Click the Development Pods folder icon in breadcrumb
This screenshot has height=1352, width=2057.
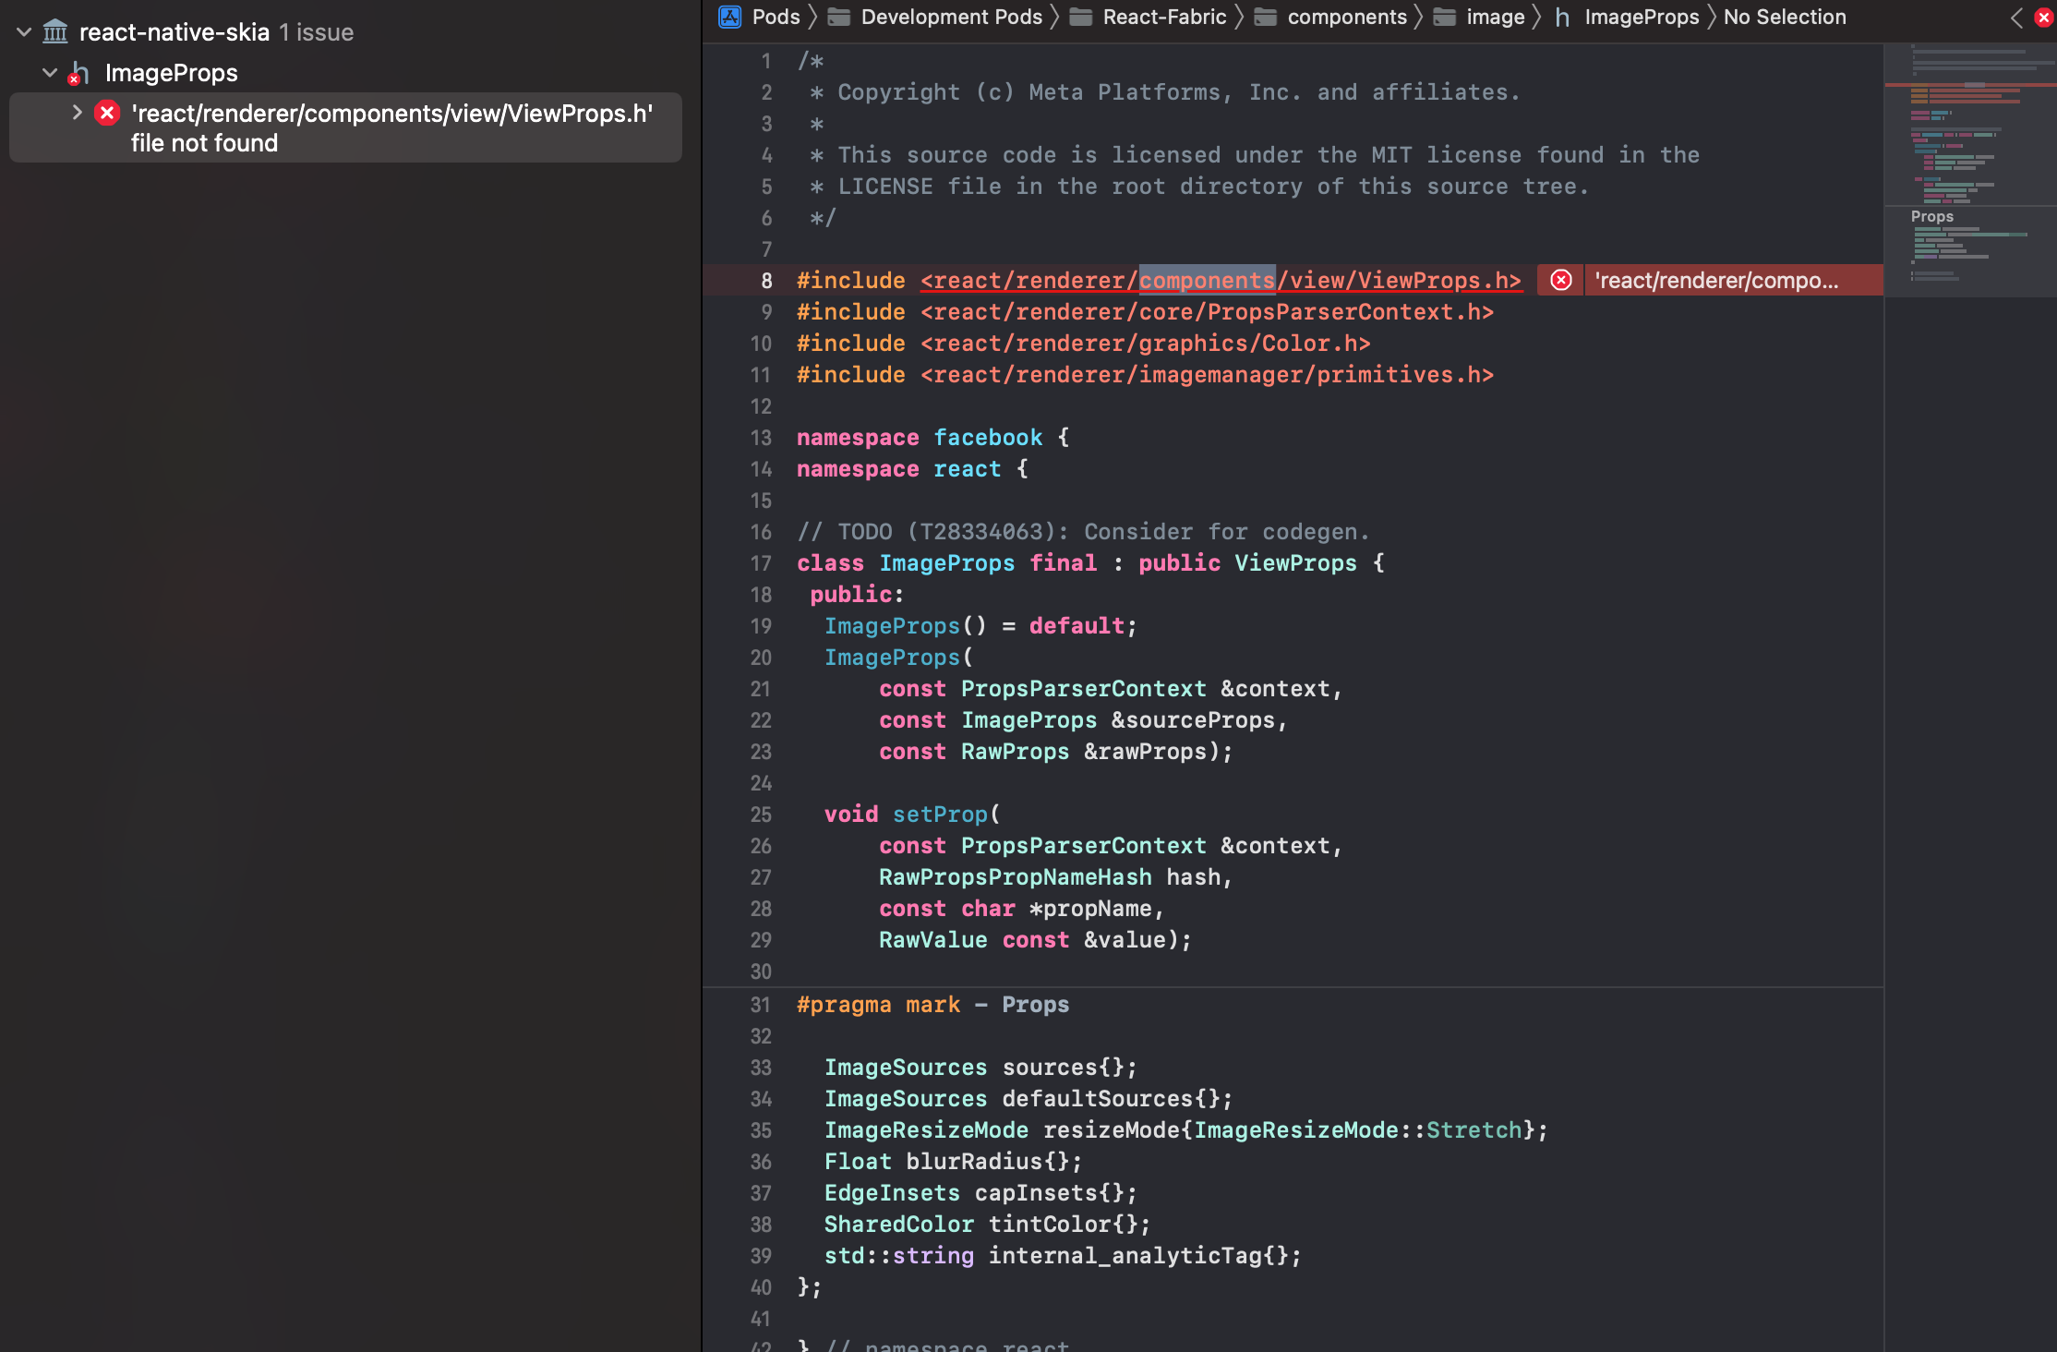point(839,17)
